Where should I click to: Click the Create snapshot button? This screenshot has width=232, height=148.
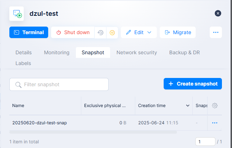click(x=193, y=84)
